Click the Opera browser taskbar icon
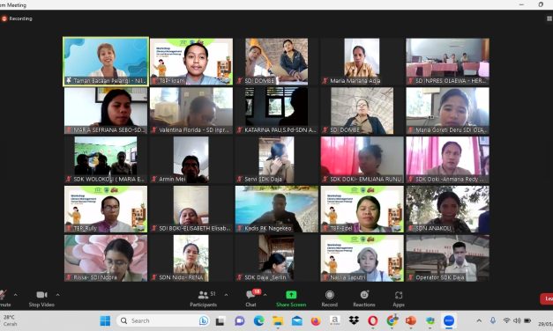The height and width of the screenshot is (331, 553). tap(372, 320)
